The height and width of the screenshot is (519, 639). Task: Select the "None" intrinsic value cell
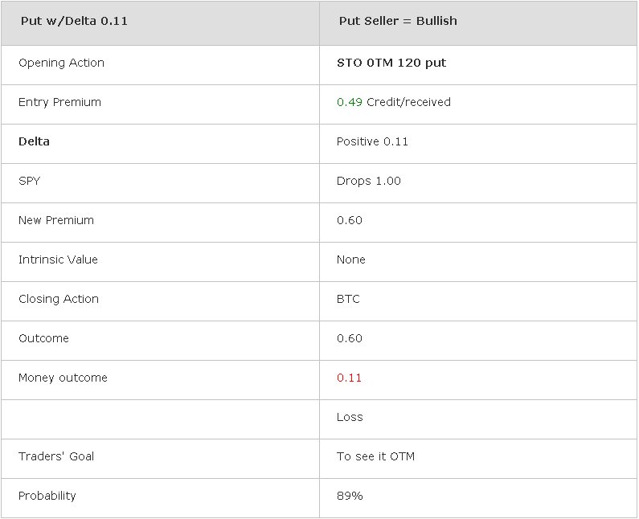pyautogui.click(x=351, y=259)
